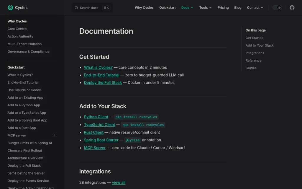Open Multi-Tenant Isolation in sidebar
302x189 pixels.
[24, 44]
